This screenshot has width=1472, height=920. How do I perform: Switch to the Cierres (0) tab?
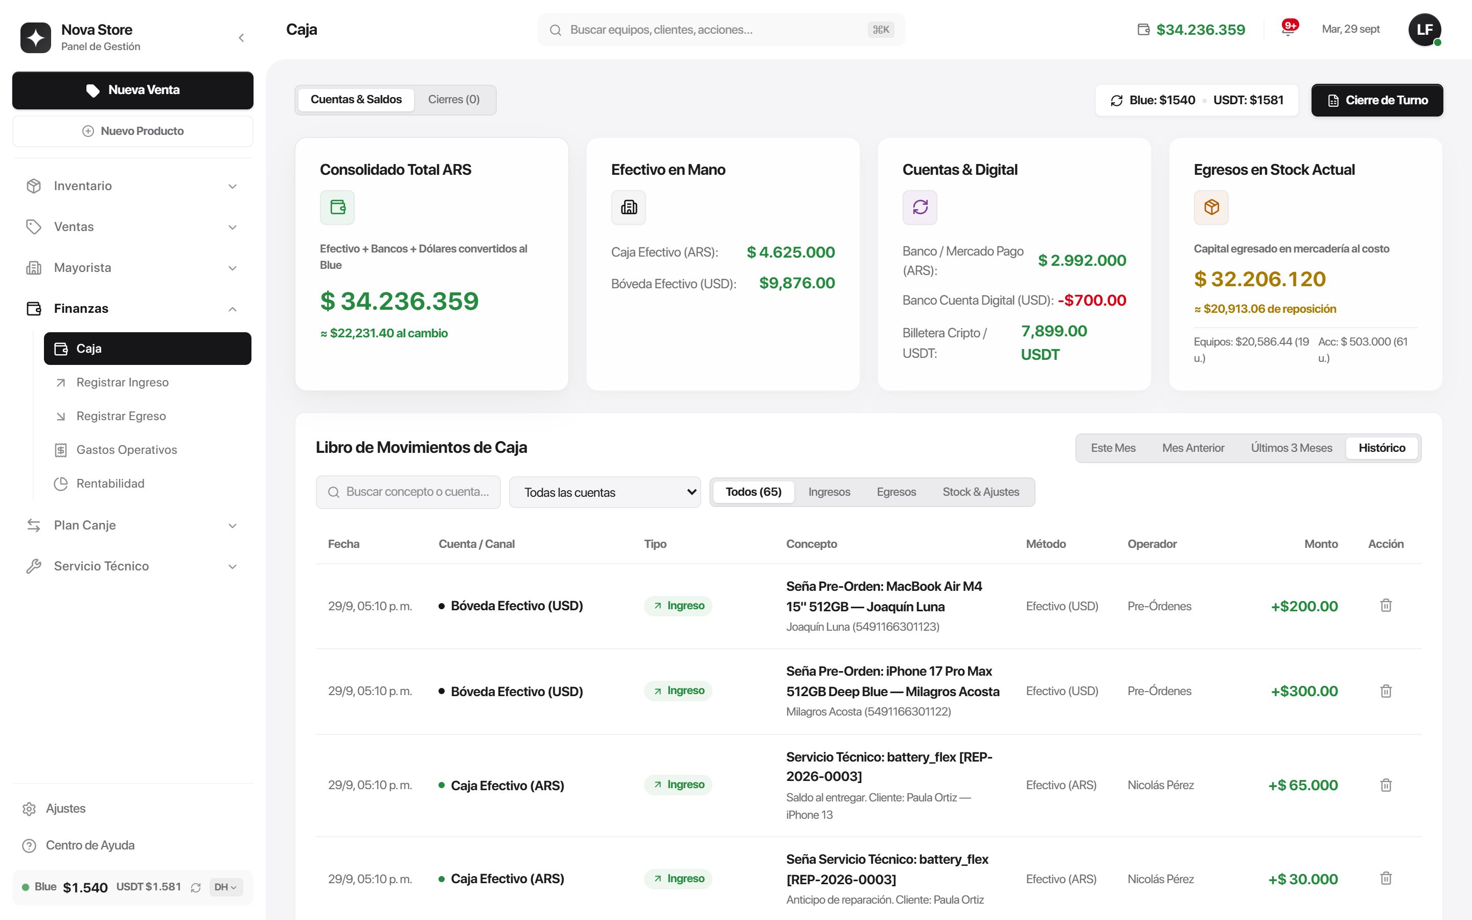pyautogui.click(x=454, y=99)
